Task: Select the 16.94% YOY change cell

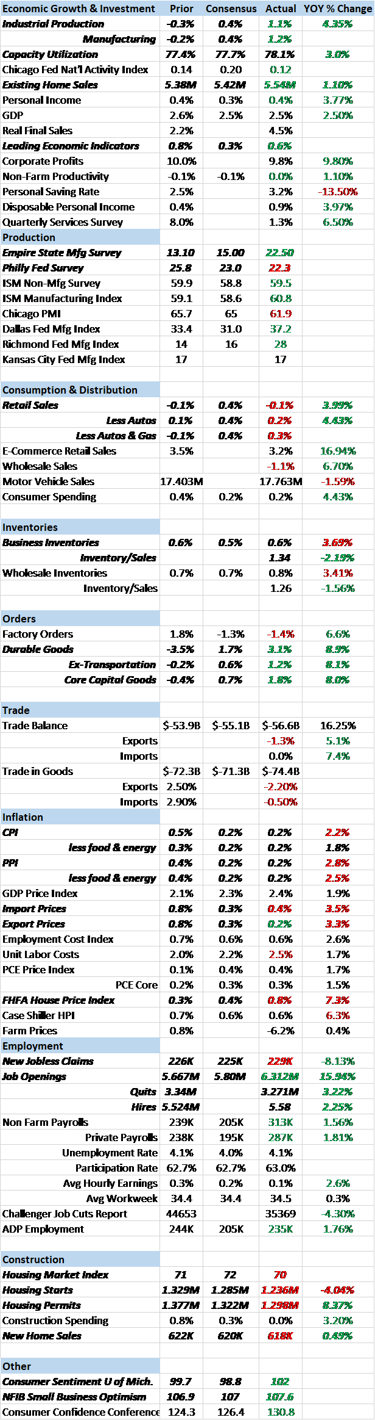Action: pyautogui.click(x=338, y=451)
